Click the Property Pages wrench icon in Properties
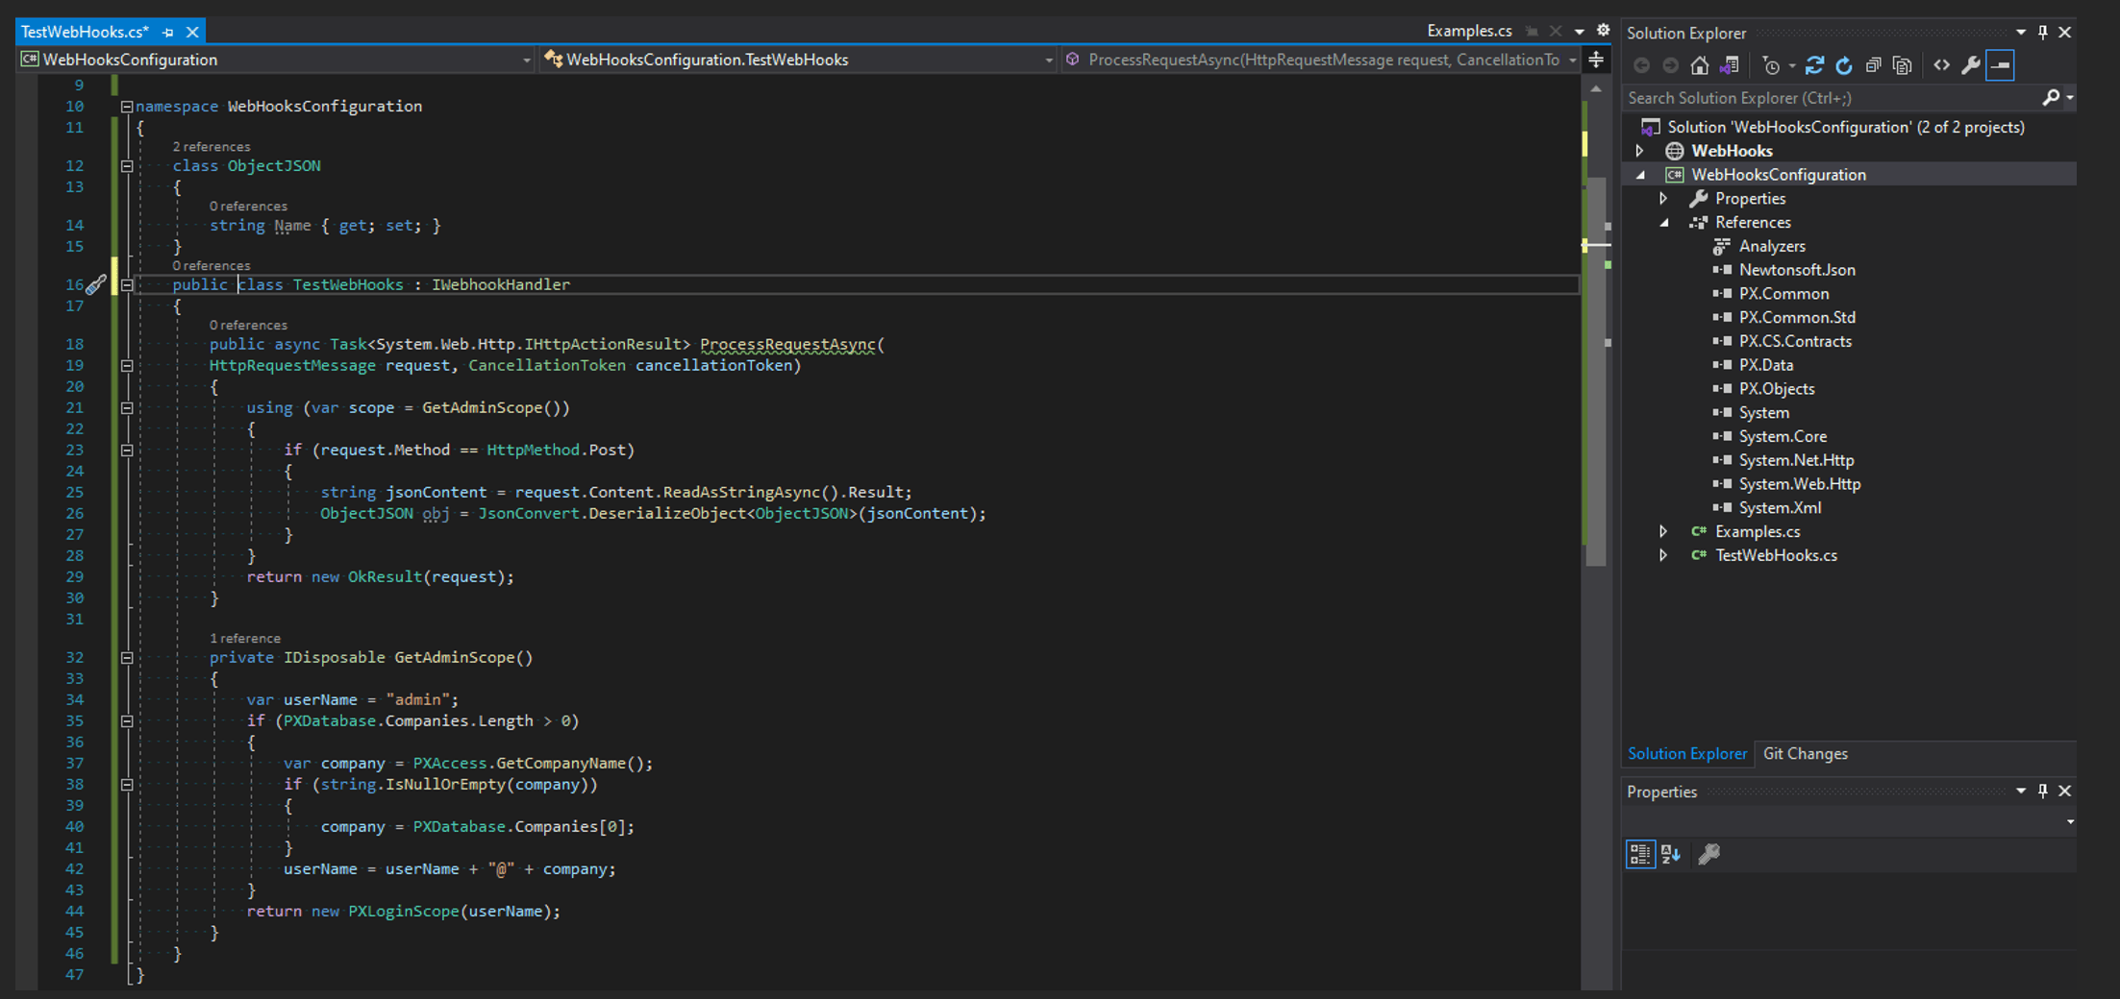 point(1708,853)
